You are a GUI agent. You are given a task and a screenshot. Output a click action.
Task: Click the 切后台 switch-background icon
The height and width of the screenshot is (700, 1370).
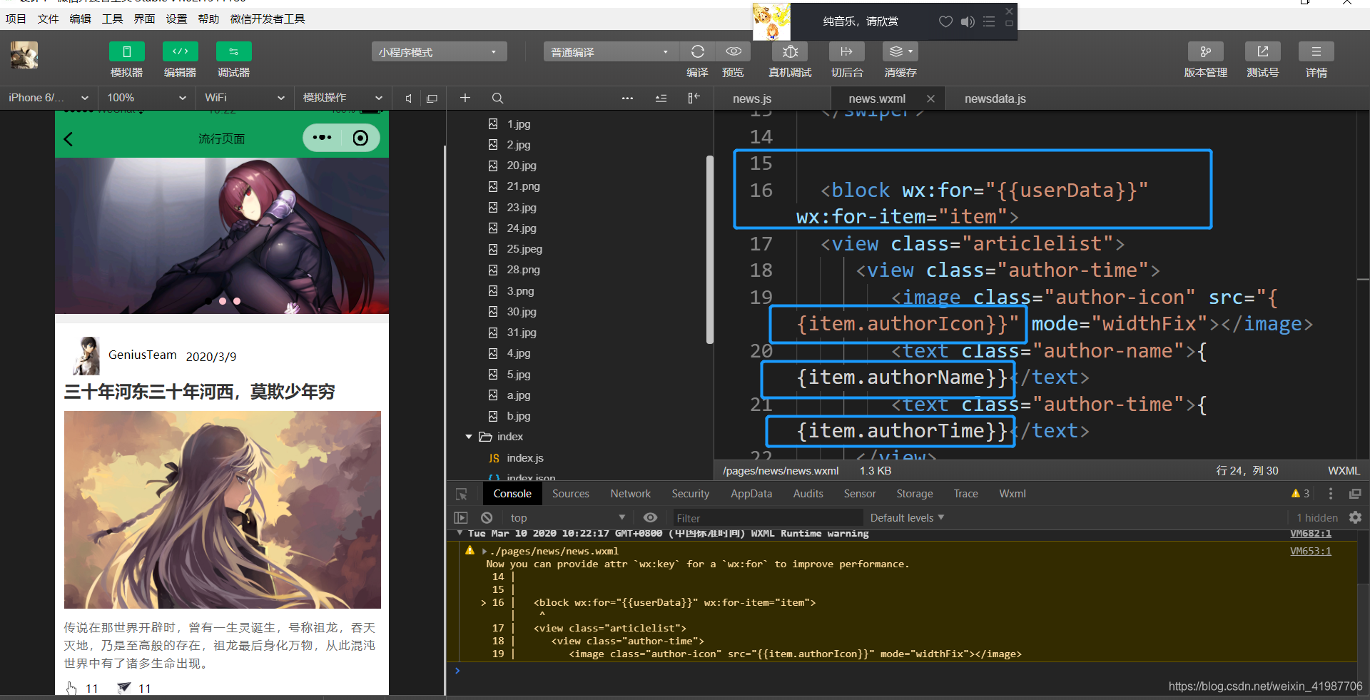point(846,52)
